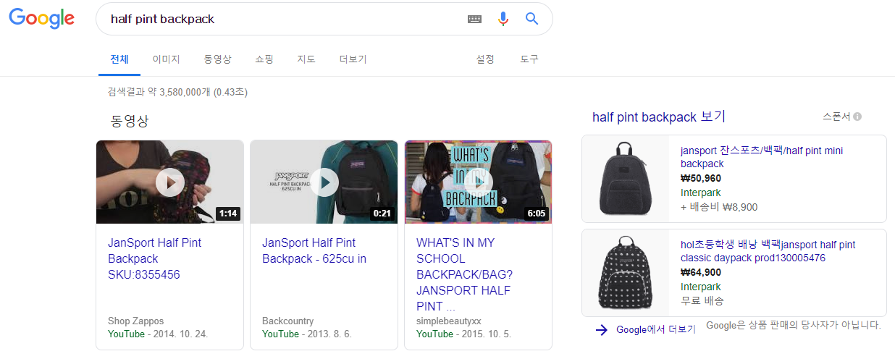
Task: Open 도구 search tools
Action: [529, 59]
